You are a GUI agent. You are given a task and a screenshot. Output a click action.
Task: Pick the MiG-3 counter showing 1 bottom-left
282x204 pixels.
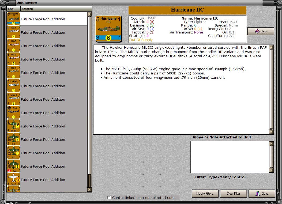13,46
